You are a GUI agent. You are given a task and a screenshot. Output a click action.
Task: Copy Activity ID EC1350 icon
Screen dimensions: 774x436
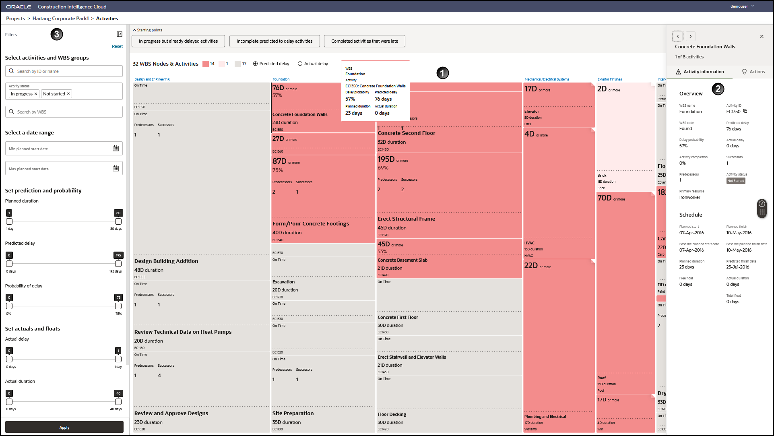pyautogui.click(x=745, y=111)
